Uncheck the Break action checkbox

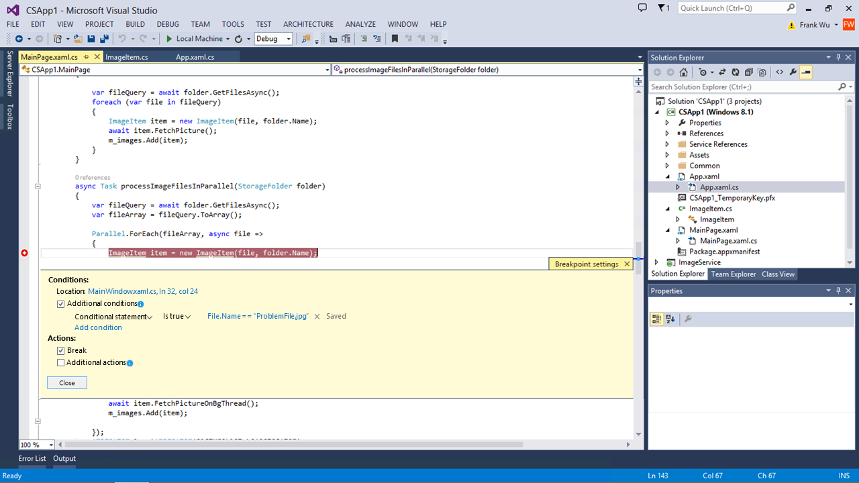(61, 351)
